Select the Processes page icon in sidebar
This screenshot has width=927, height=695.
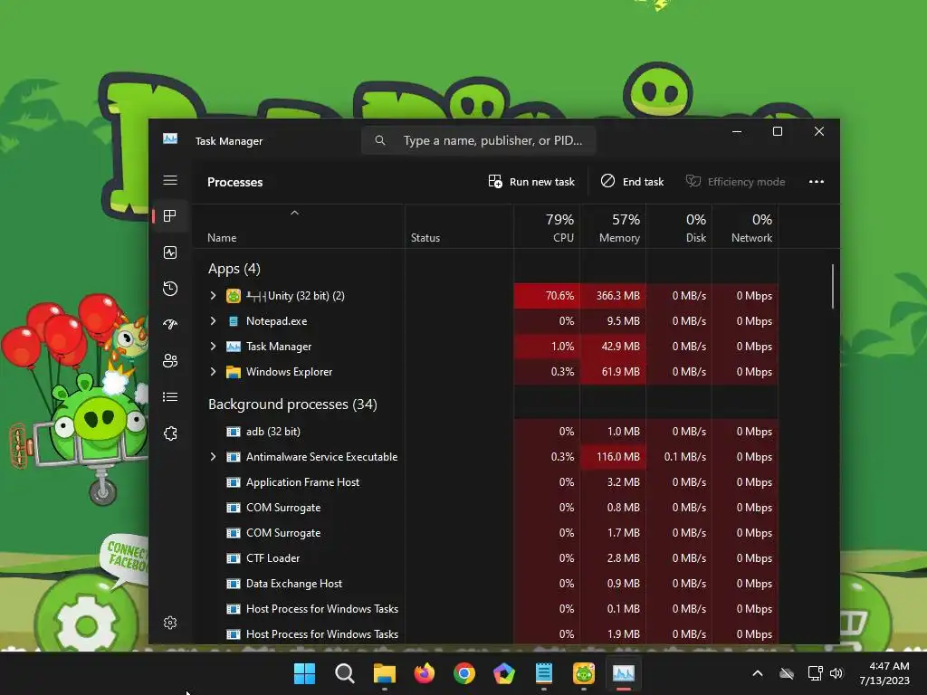pos(170,216)
